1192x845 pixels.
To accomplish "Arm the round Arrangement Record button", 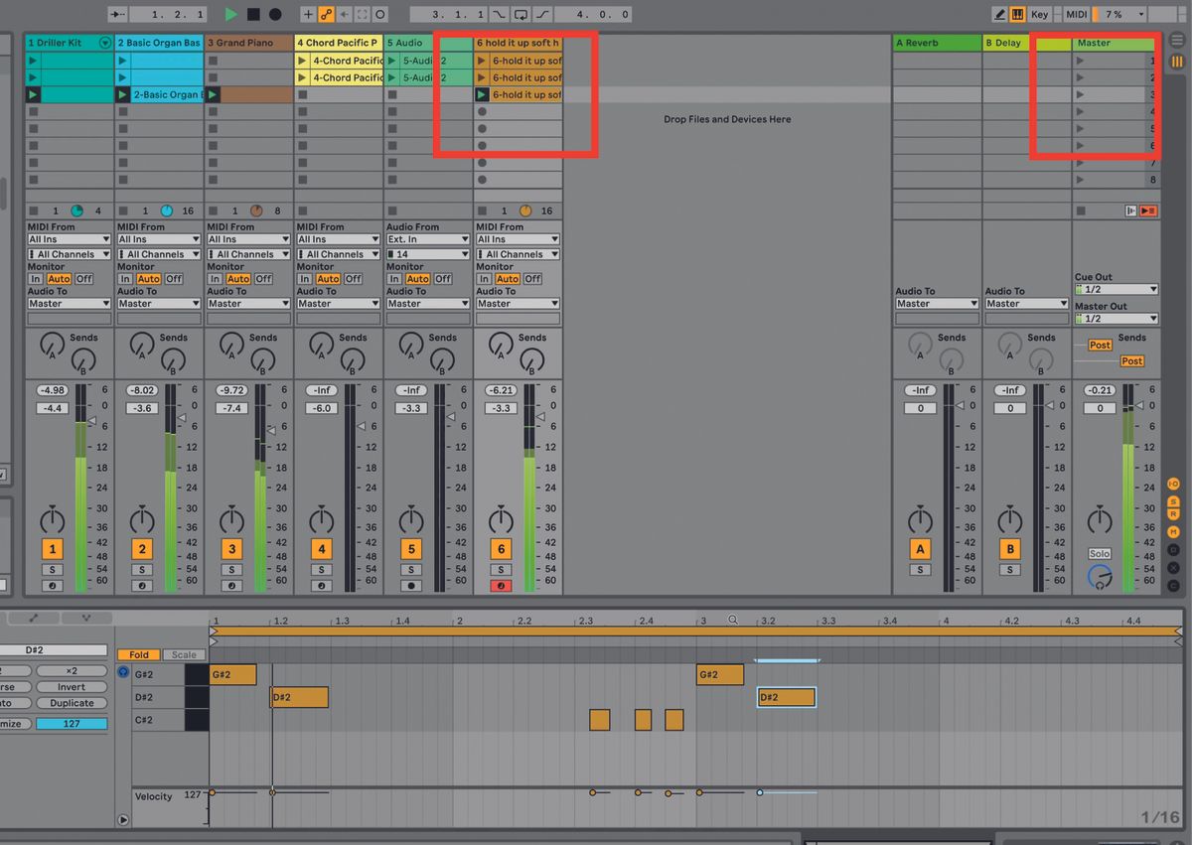I will click(x=275, y=15).
